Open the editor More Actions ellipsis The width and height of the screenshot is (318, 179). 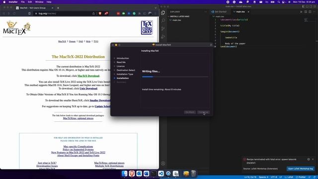(x=315, y=12)
